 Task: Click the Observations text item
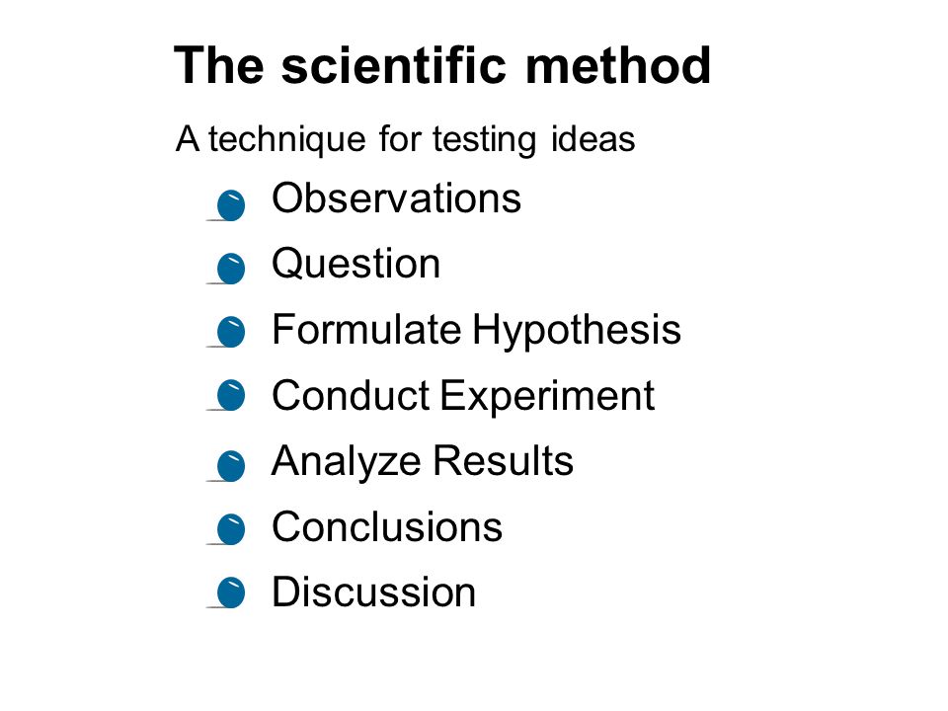[397, 198]
